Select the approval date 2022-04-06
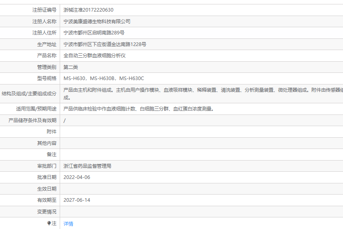 coord(77,177)
